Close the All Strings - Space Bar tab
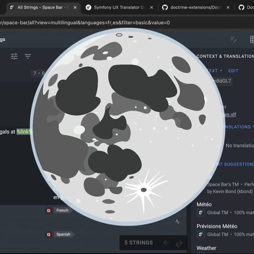 (75, 7)
